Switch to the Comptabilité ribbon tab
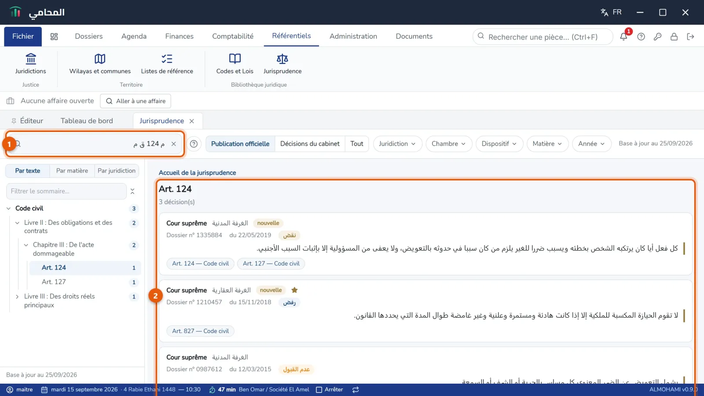This screenshot has width=704, height=396. pos(233,37)
